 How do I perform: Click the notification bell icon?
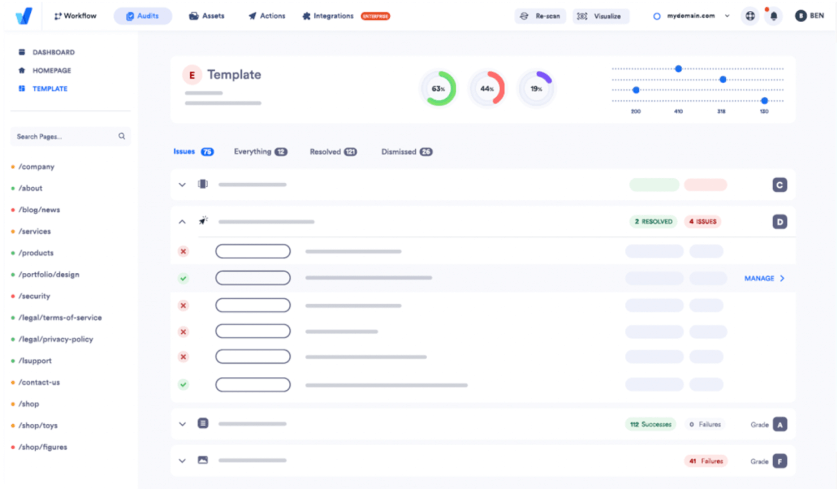[x=773, y=16]
